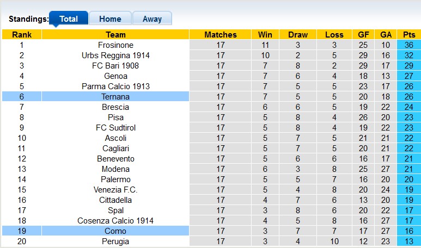The width and height of the screenshot is (421, 248).
Task: Select the Cagliari team entry
Action: click(115, 148)
